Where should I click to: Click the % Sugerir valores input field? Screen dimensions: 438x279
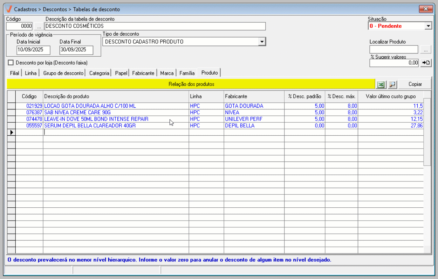394,63
